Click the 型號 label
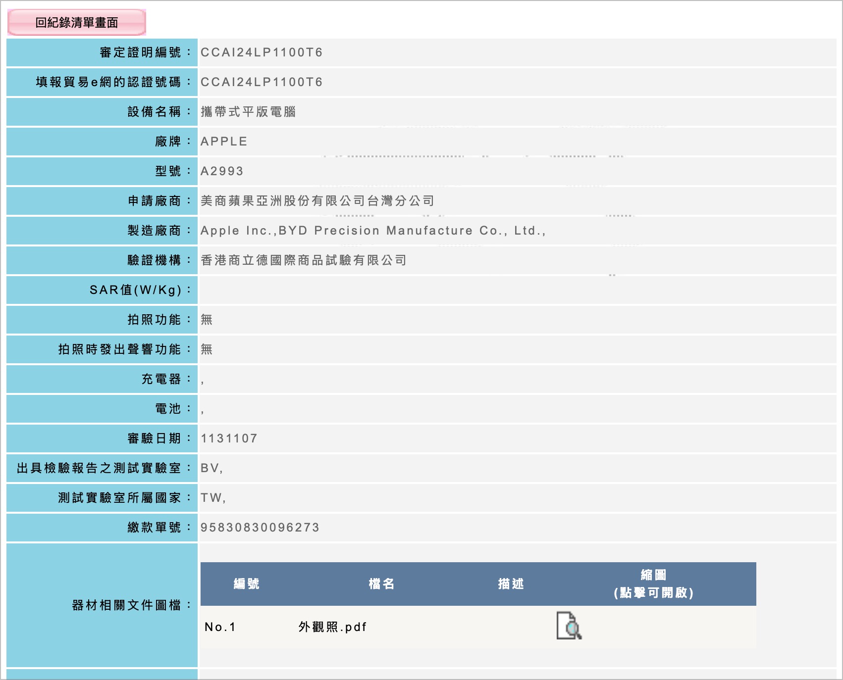Screen dimensions: 843x680 click(x=173, y=171)
